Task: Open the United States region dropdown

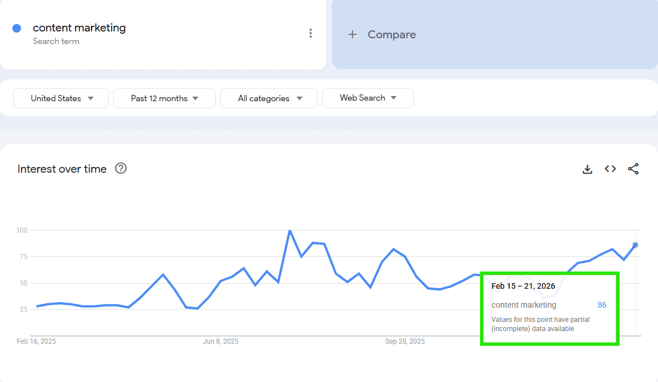Action: [x=61, y=98]
